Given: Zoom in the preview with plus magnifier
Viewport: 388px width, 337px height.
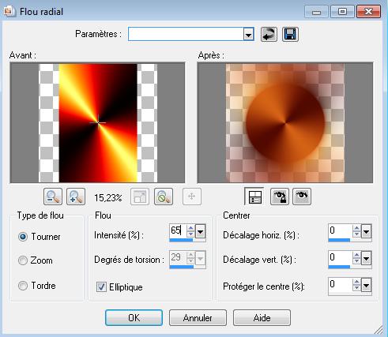Looking at the screenshot, I should (76, 197).
